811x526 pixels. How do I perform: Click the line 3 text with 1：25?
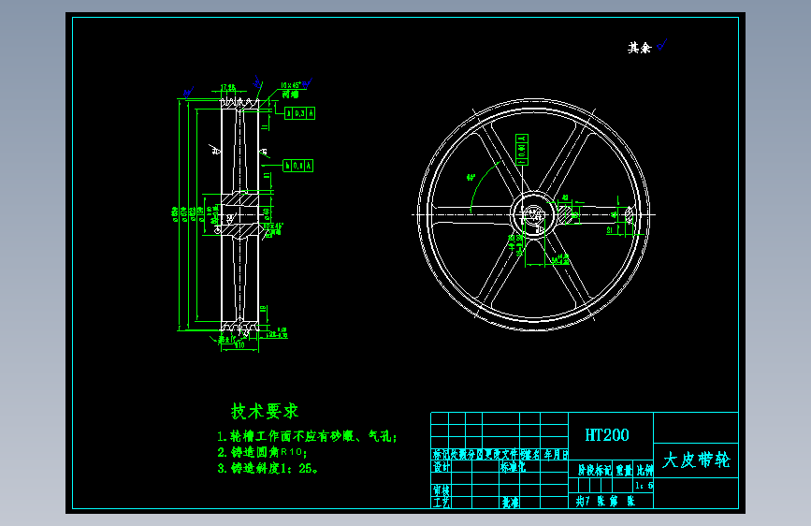tap(268, 468)
